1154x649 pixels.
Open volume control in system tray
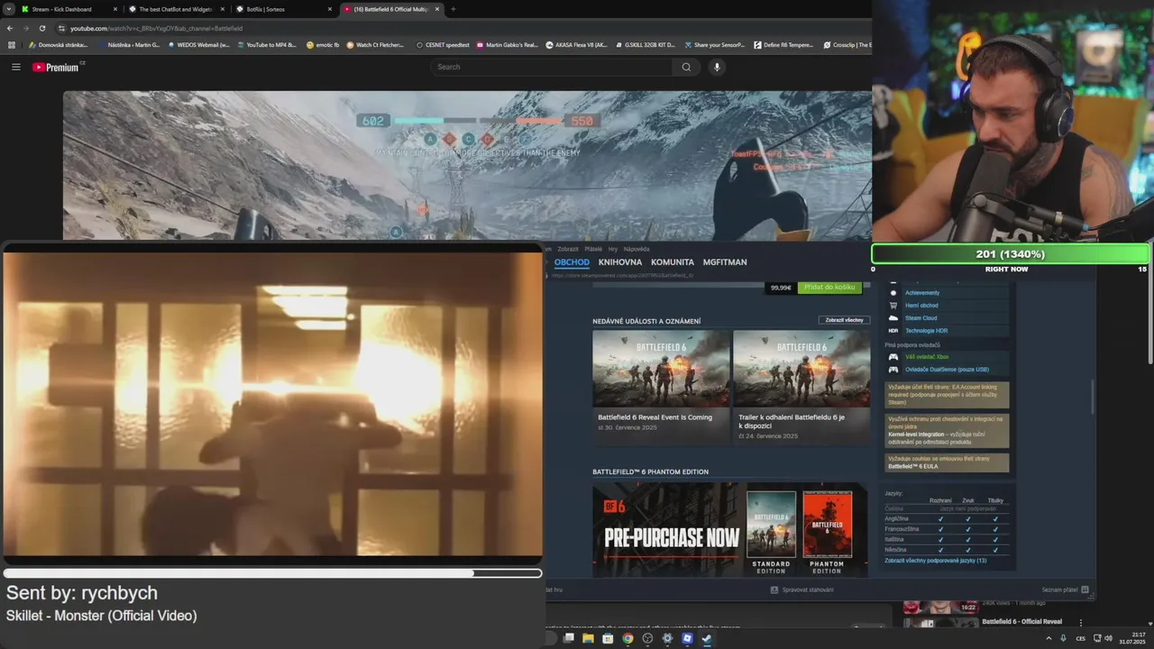(1109, 638)
